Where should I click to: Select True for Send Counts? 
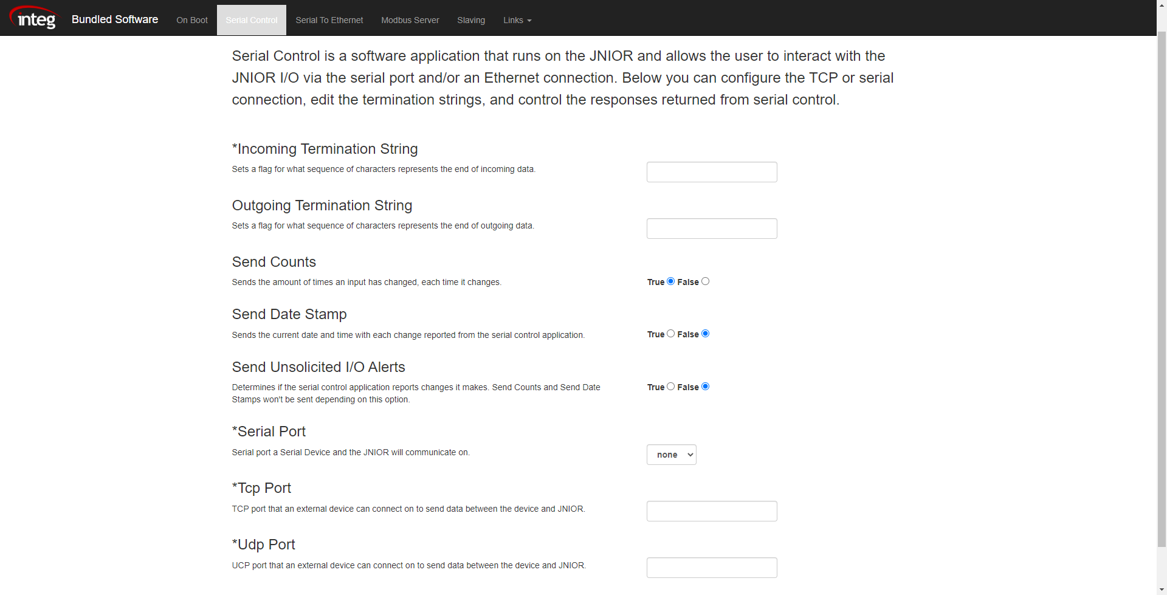pyautogui.click(x=670, y=281)
